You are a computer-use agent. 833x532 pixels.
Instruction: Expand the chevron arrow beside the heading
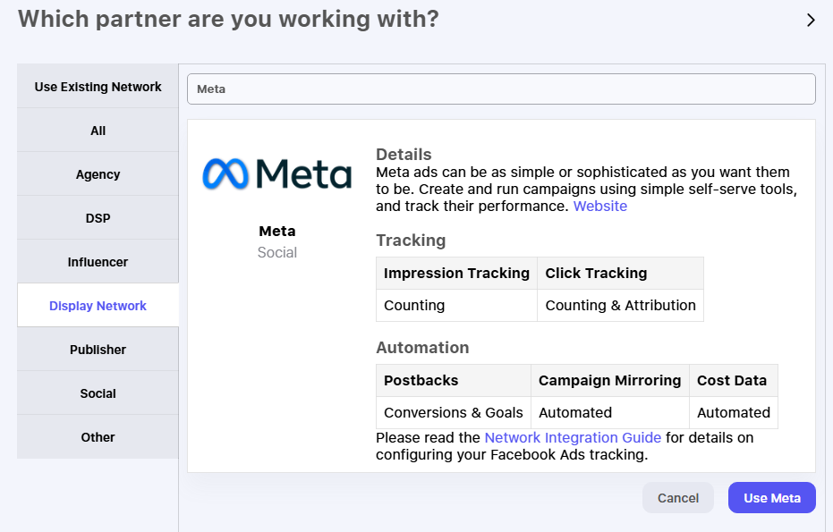pos(811,21)
